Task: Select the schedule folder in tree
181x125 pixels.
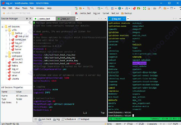Action: (x=14, y=53)
